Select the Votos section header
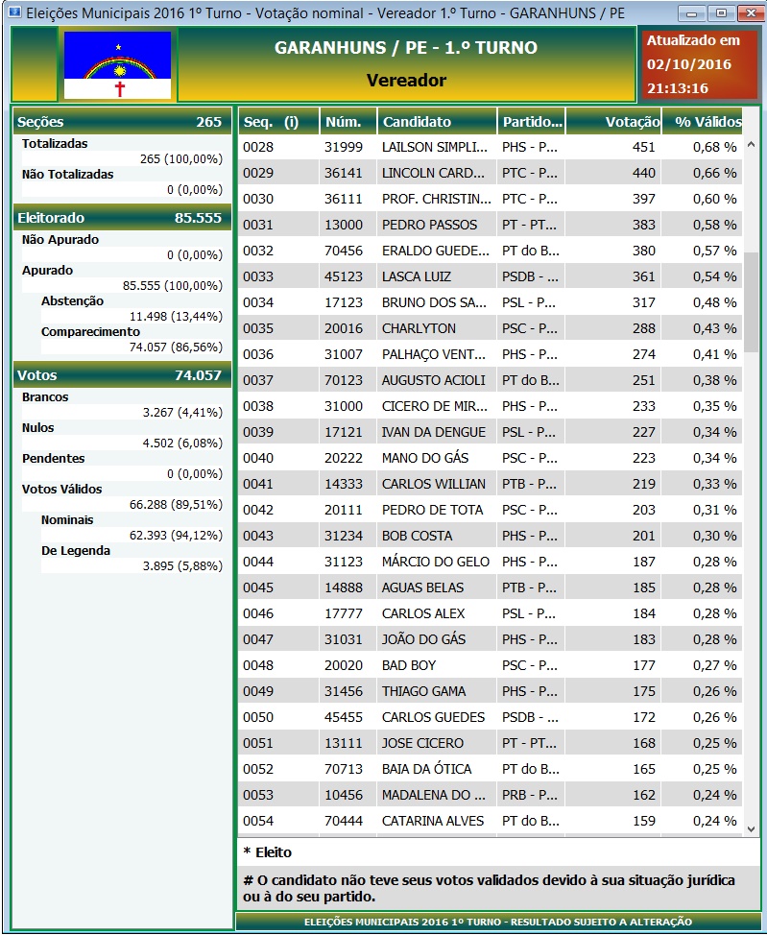767x935 pixels. pos(122,375)
